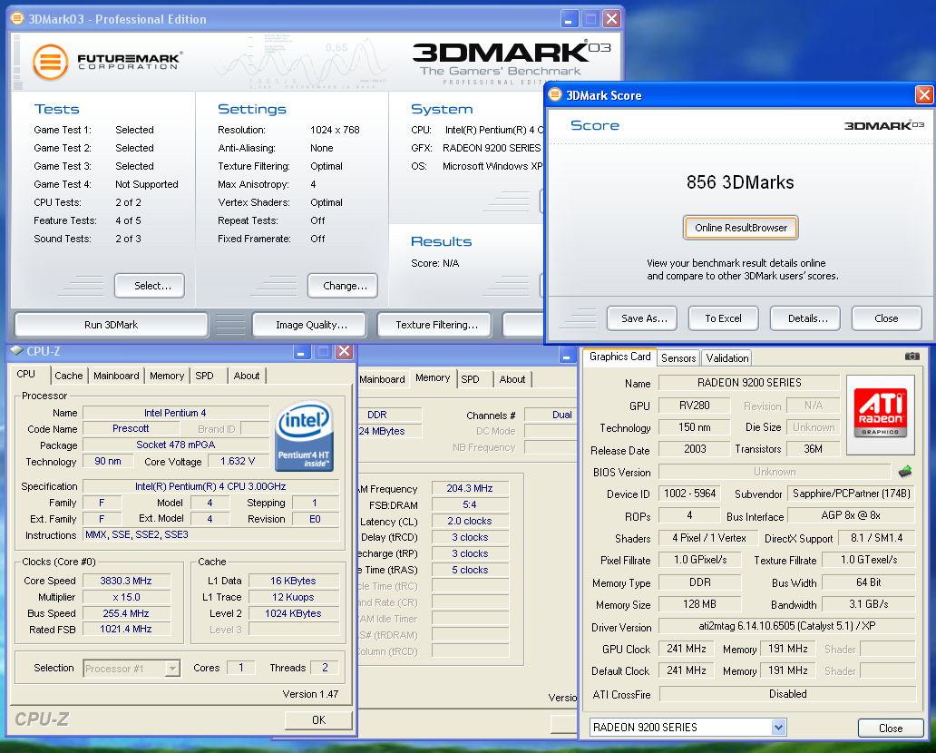
Task: Open the About tab in front CPU-Z
Action: click(247, 376)
